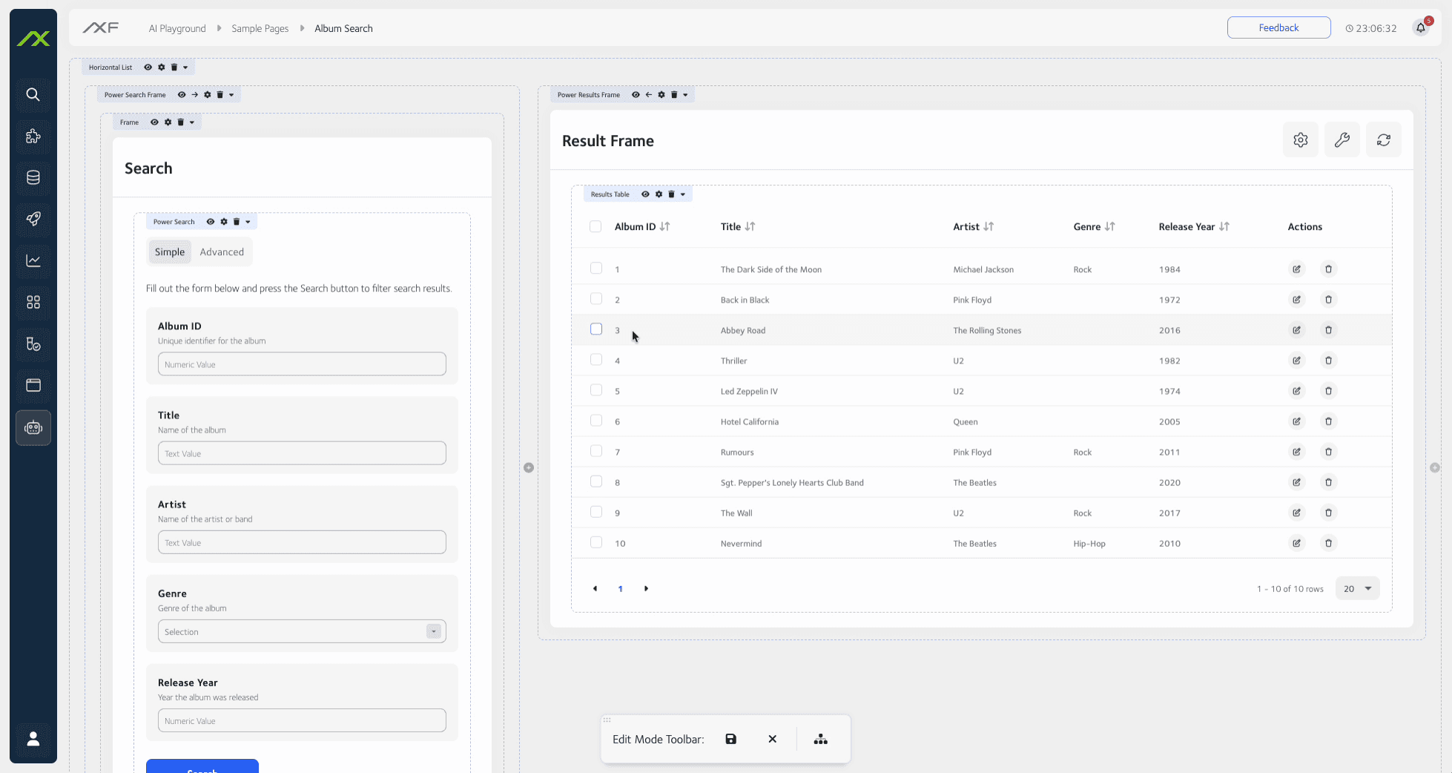Go to Sample Pages breadcrumb
Viewport: 1452px width, 773px height.
[x=260, y=28]
